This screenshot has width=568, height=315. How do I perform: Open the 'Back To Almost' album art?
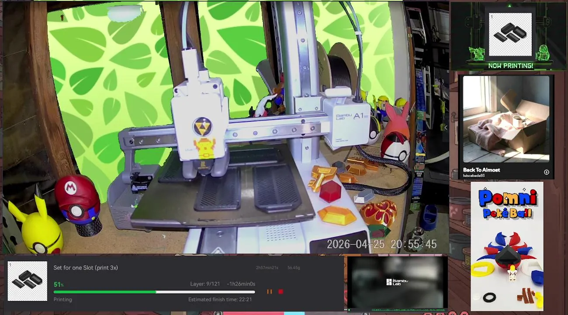[x=506, y=119]
